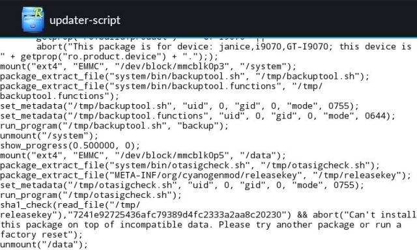
Task: Place cursor on the mmcblk0p3 mount line
Action: [148, 66]
